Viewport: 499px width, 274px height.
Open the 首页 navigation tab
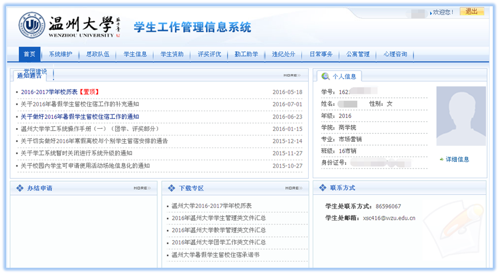pos(30,55)
